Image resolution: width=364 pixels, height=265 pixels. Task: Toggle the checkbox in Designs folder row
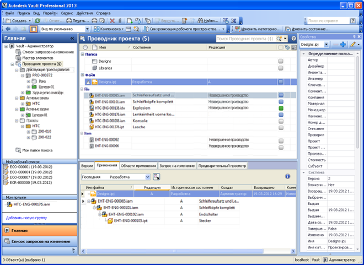(281, 61)
